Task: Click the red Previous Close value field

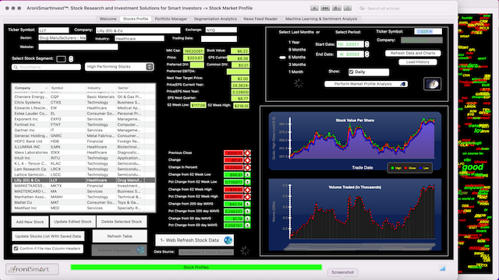Action: (234, 153)
